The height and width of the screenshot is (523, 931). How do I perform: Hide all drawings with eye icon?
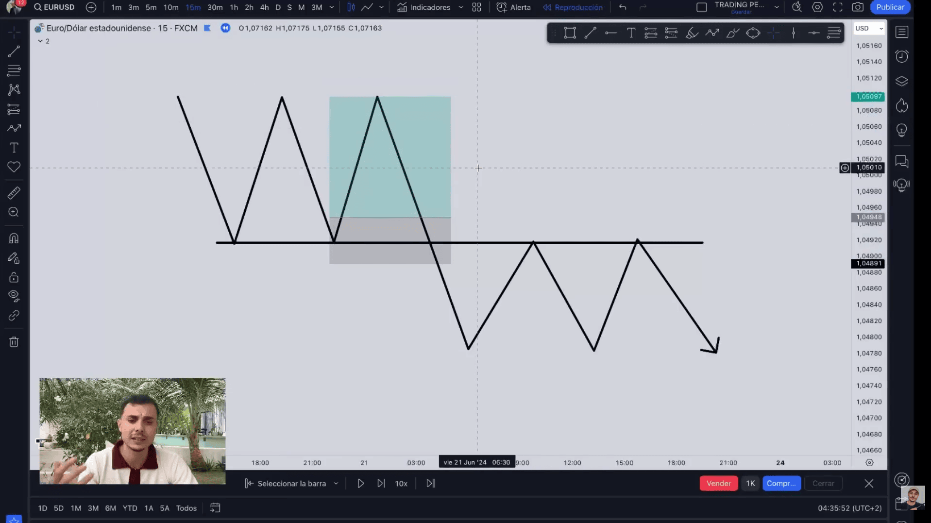pos(14,296)
